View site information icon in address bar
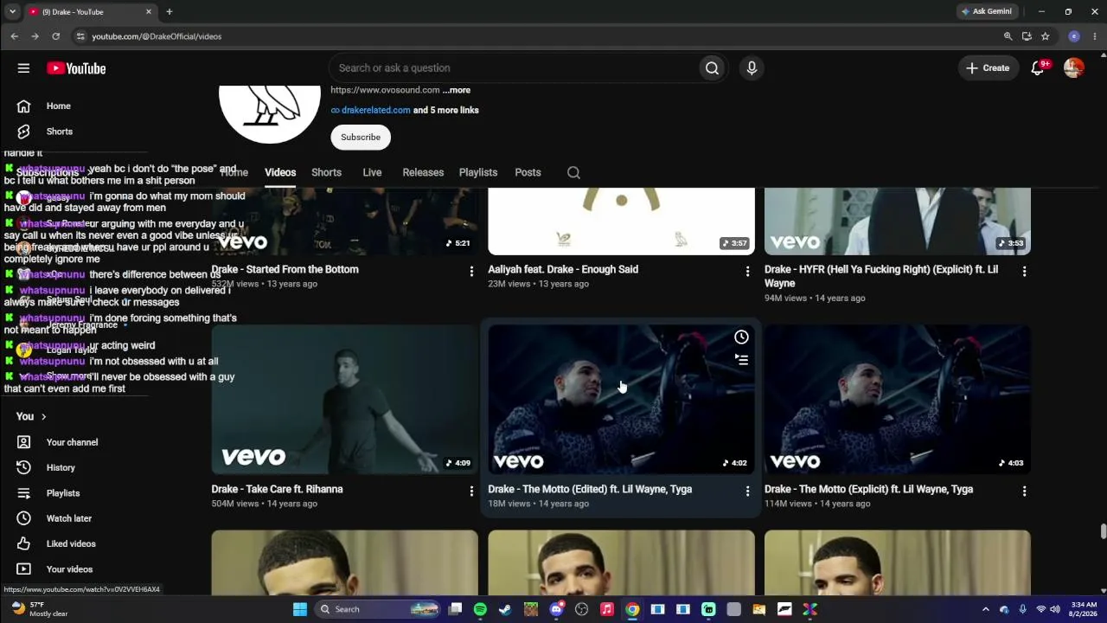The image size is (1107, 623). pyautogui.click(x=80, y=36)
